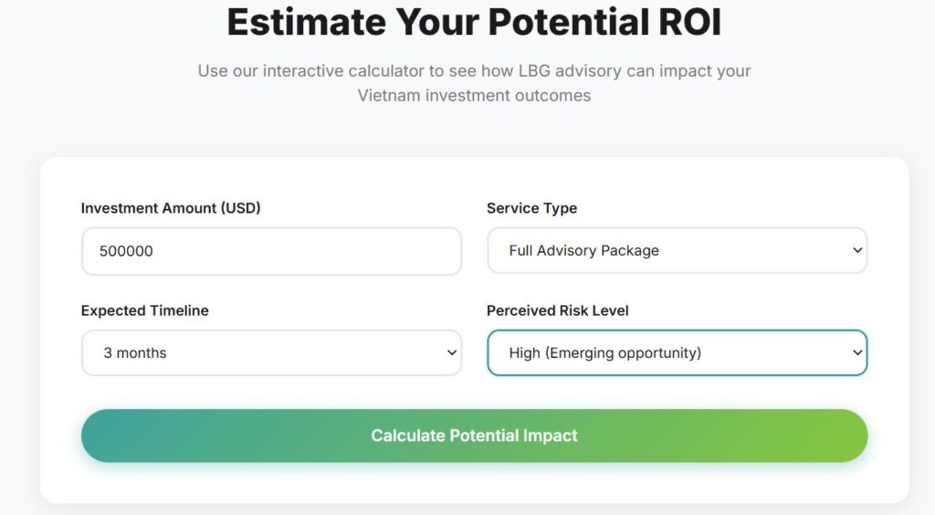Screen dimensions: 935x515
Task: Click the chevron arrow in Expected Timeline
Action: [x=451, y=353]
